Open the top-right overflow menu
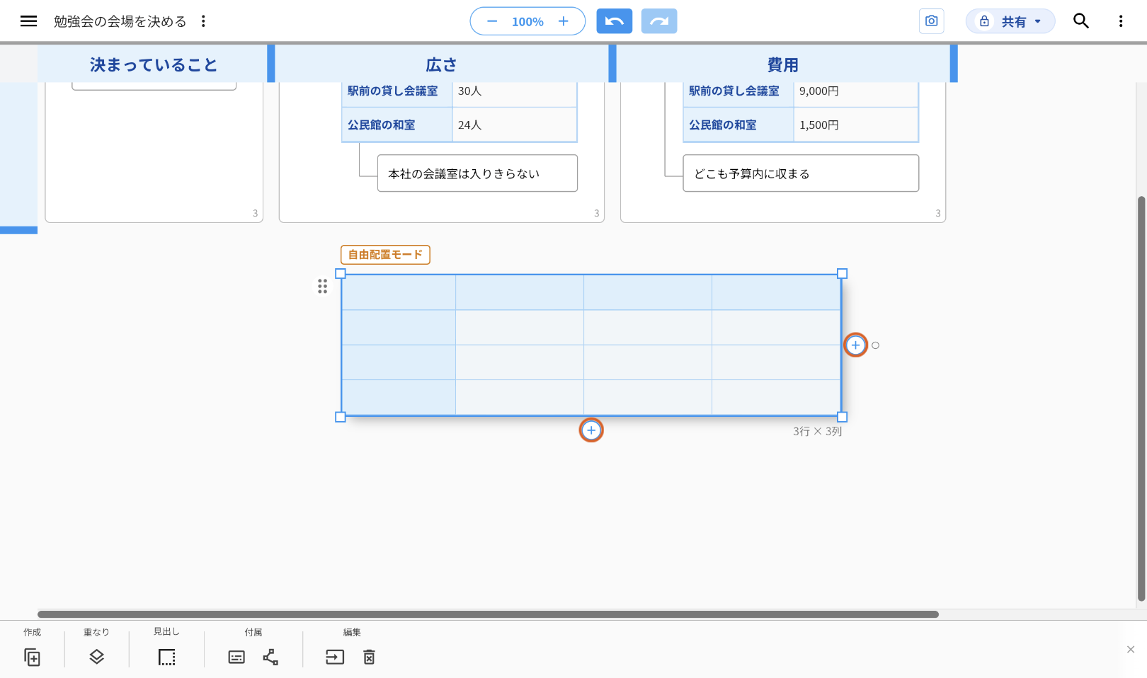Viewport: 1147px width, 678px height. click(1121, 21)
